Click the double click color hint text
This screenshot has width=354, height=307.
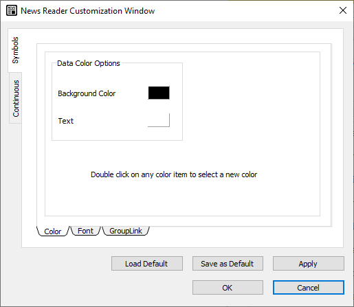click(174, 174)
